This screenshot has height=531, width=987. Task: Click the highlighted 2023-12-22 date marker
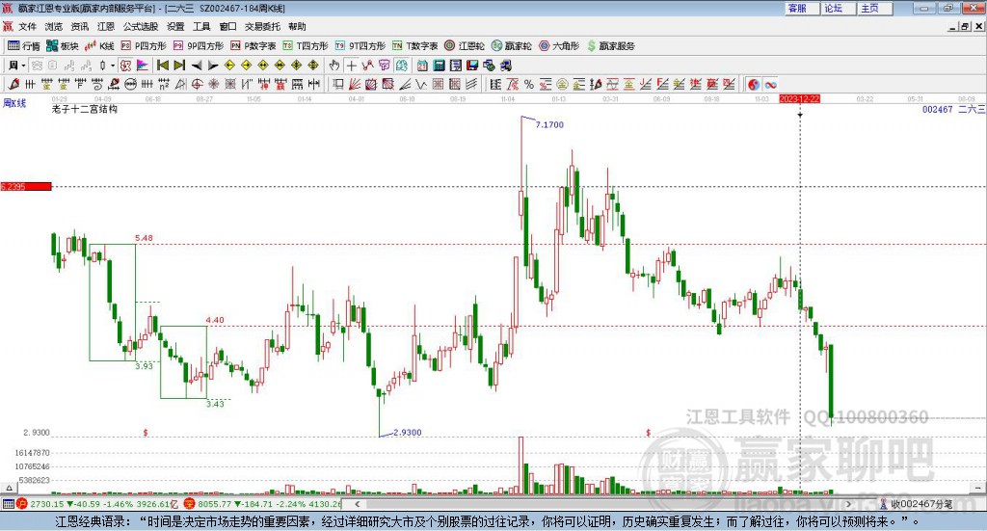click(x=799, y=98)
